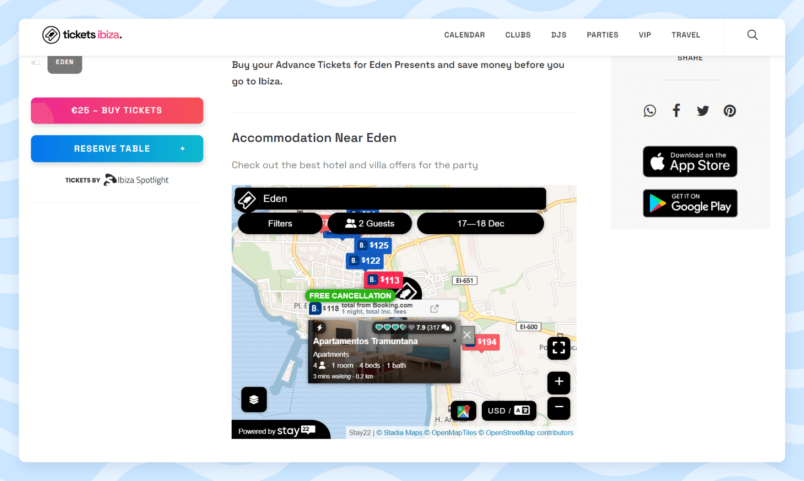Click the fullscreen expand icon

click(x=559, y=348)
